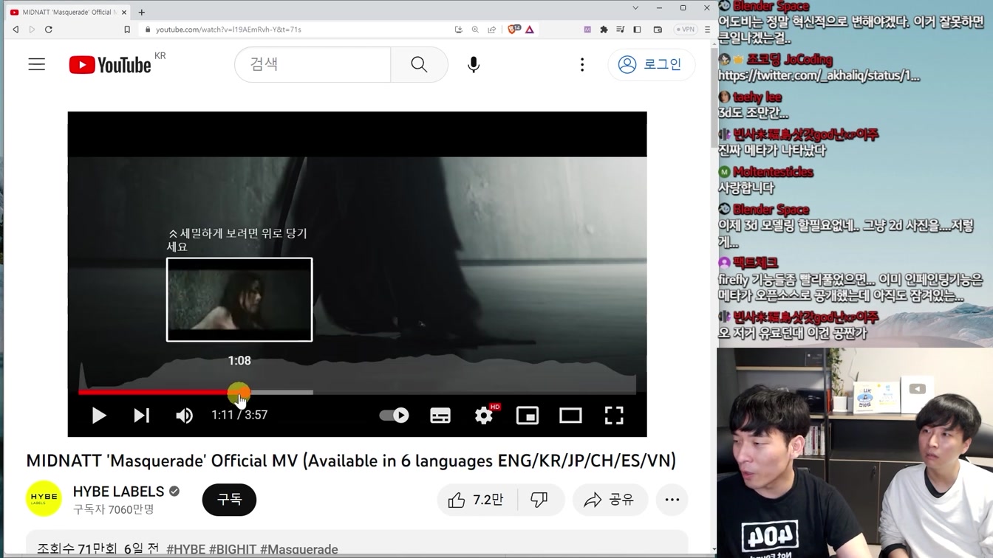Close the MIDNATT 'Masquerade' tab
The image size is (993, 558).
[x=123, y=12]
